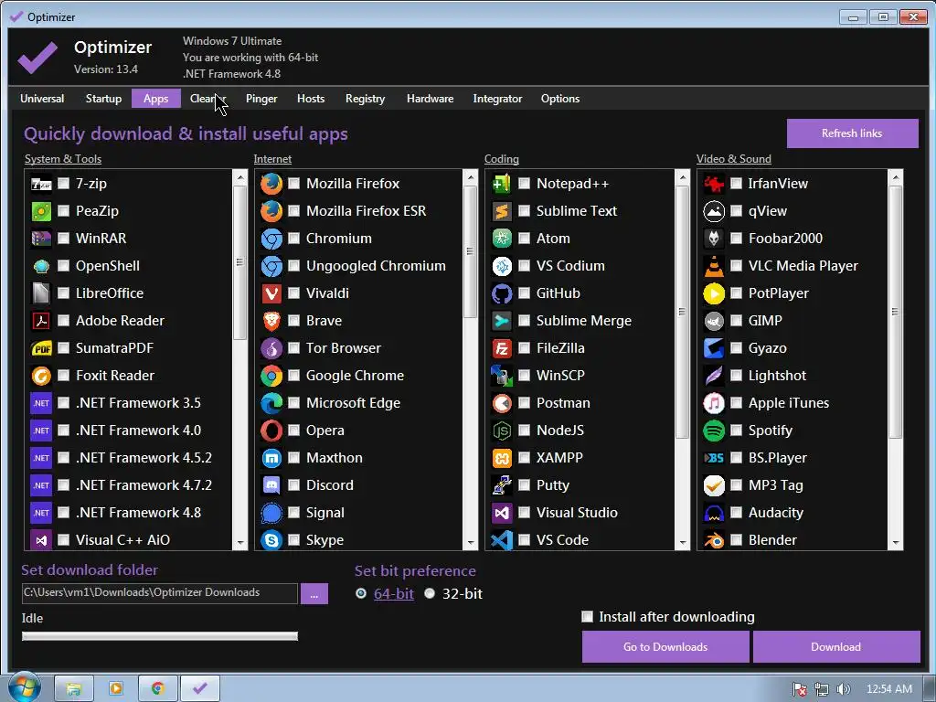Viewport: 936px width, 702px height.
Task: Click the Internet list scrollbar thumb
Action: coord(471,252)
